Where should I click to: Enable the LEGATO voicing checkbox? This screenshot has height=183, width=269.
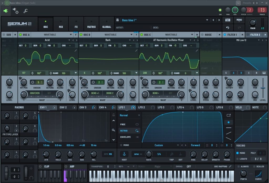[238, 159]
